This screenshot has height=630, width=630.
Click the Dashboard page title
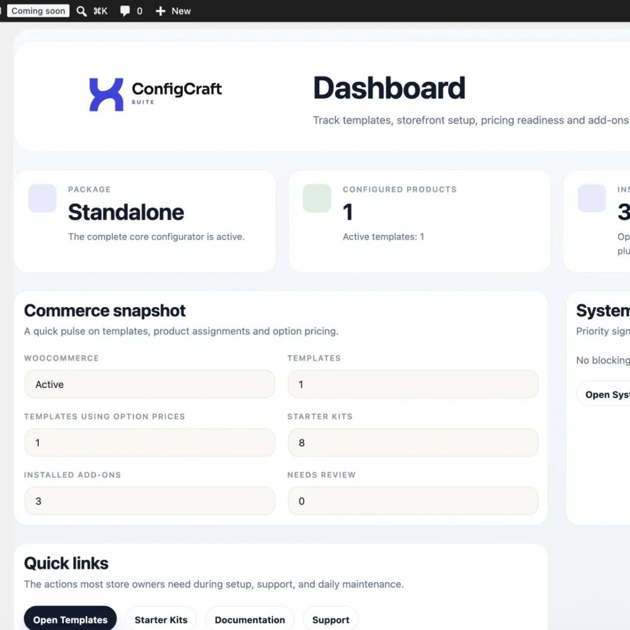coord(389,88)
